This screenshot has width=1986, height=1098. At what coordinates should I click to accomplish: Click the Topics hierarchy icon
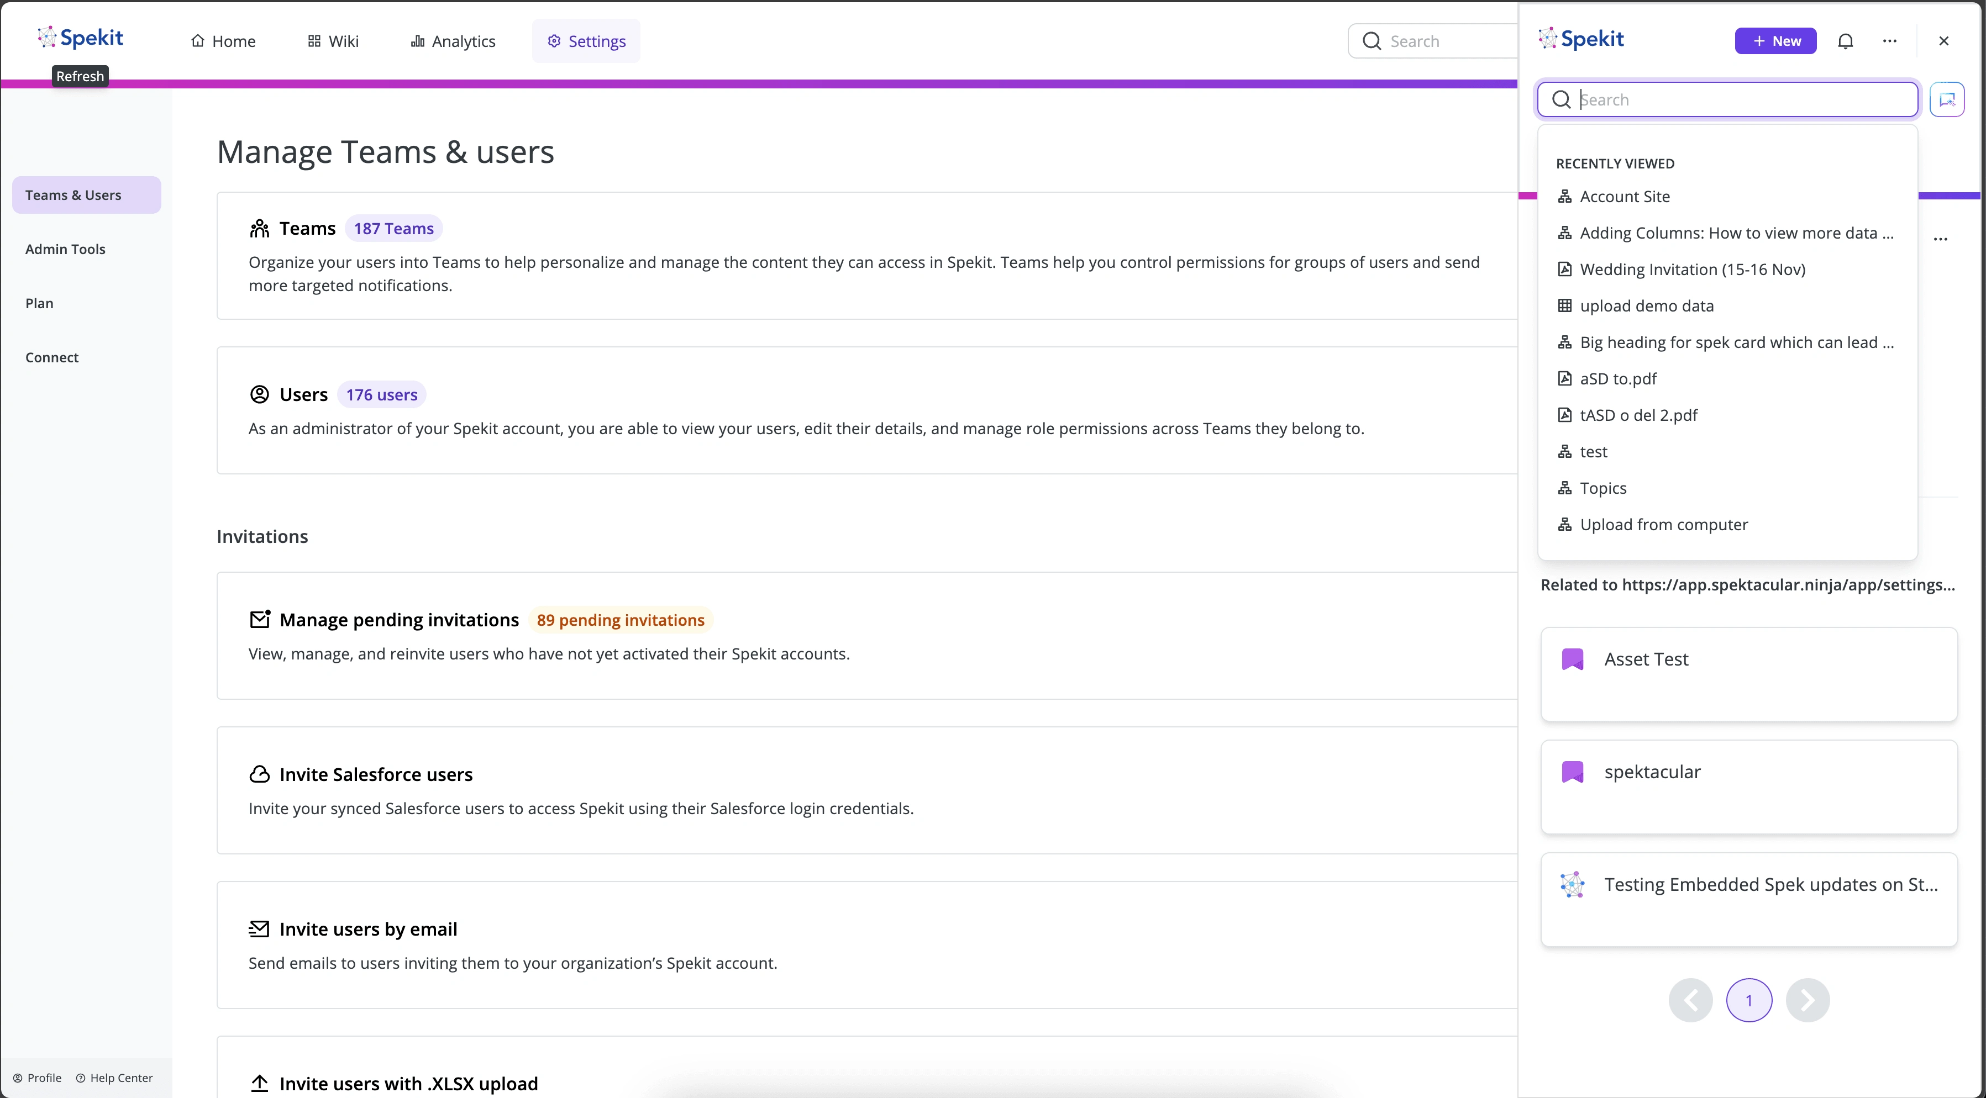click(x=1564, y=488)
